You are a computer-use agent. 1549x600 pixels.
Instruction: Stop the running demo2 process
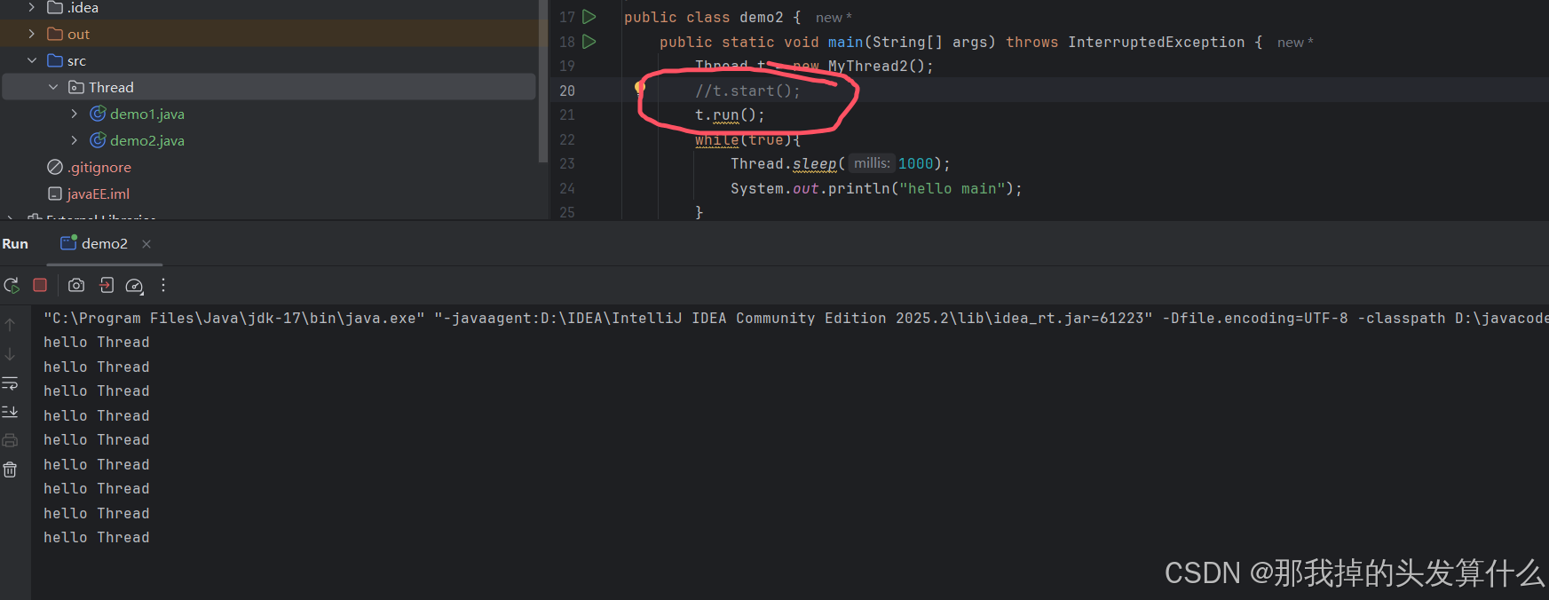tap(40, 285)
